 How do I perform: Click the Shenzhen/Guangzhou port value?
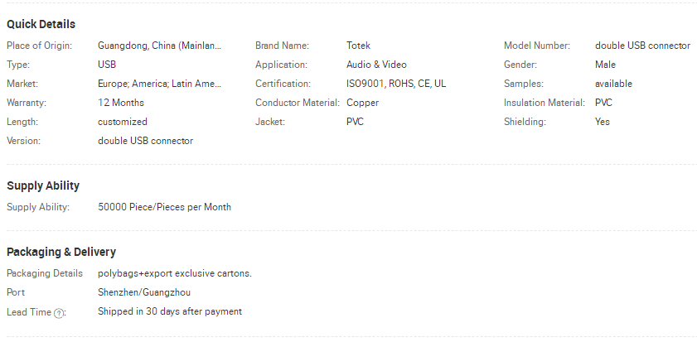[x=144, y=292]
